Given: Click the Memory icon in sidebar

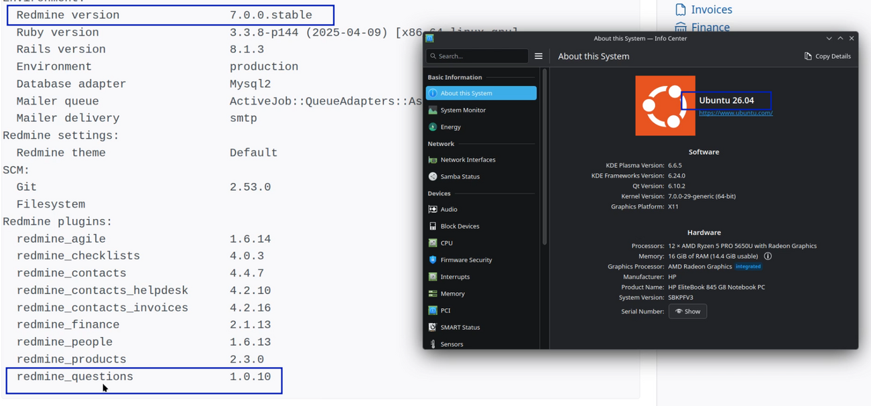Looking at the screenshot, I should (433, 293).
